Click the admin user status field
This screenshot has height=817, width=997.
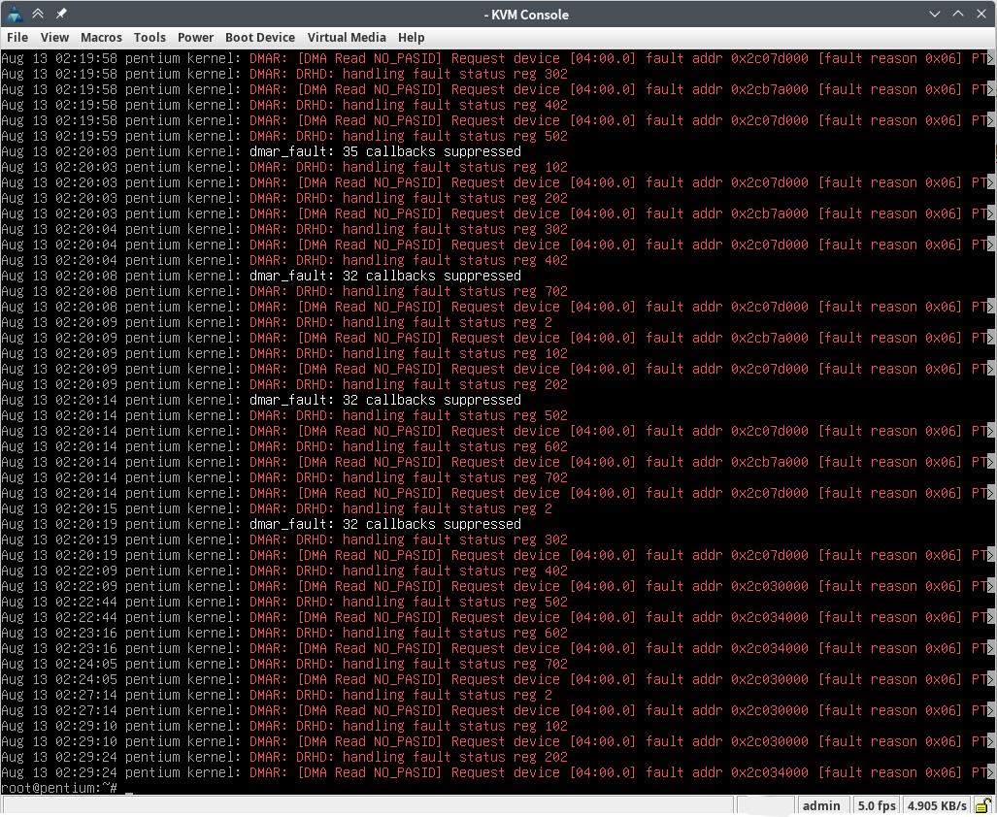(x=821, y=805)
